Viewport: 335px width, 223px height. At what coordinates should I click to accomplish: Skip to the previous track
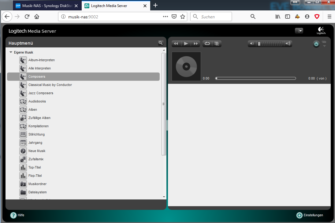click(x=176, y=43)
